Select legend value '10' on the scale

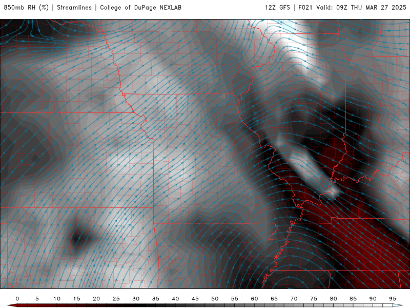[x=57, y=299]
